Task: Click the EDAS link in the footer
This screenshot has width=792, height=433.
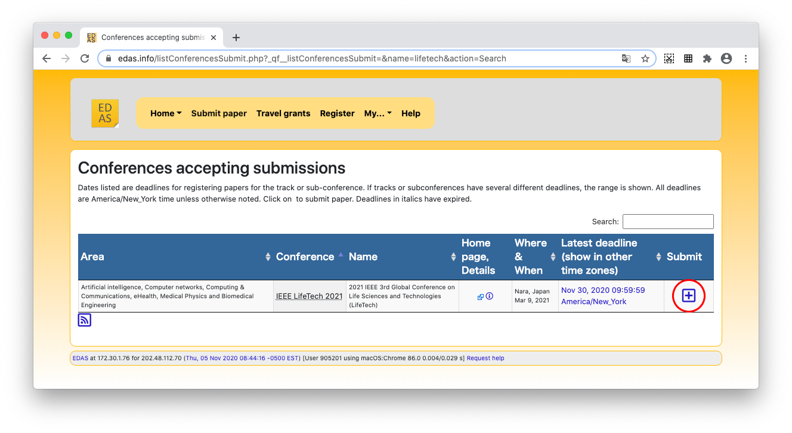Action: [x=80, y=358]
